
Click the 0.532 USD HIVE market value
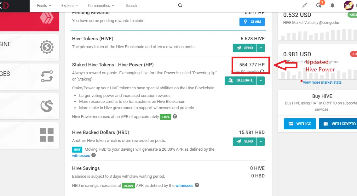pyautogui.click(x=297, y=15)
